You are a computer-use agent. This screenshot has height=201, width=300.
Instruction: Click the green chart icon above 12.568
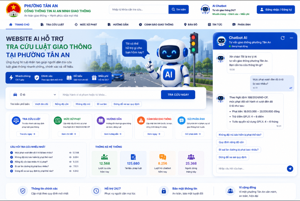105,157
